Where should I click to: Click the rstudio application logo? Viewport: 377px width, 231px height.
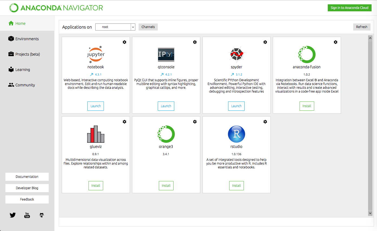click(237, 134)
